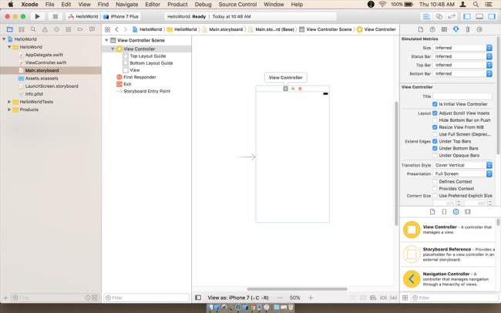Viewport: 501px width, 313px height.
Task: Show the Standard editor toolbar icon
Action: [426, 17]
